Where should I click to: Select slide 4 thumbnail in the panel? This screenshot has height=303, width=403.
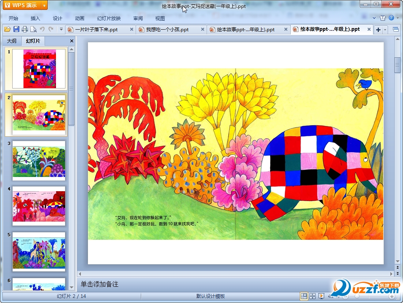click(x=39, y=206)
